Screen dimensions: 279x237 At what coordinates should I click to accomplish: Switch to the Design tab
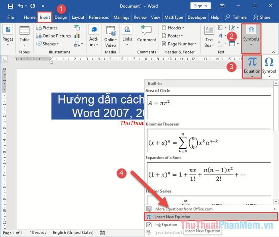click(x=61, y=18)
